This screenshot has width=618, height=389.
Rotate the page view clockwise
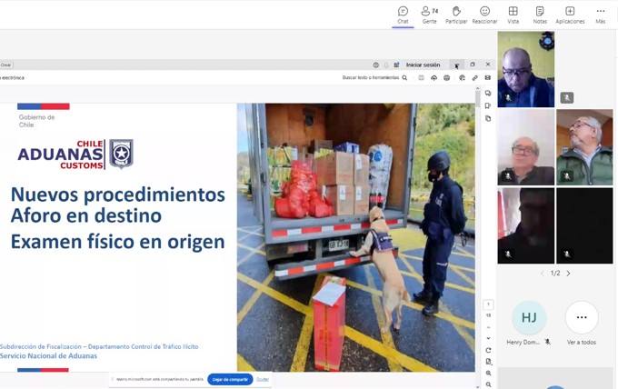(488, 351)
